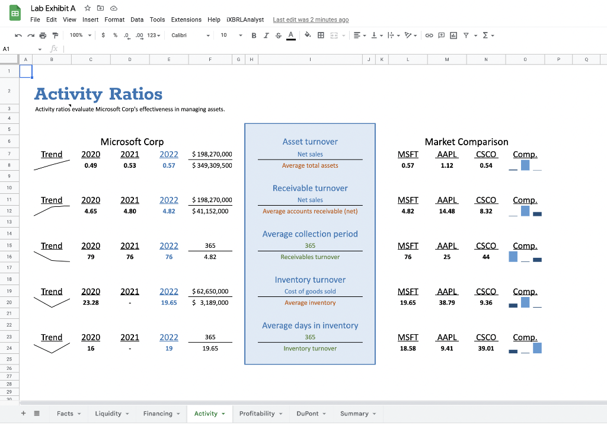Open horizontal align options
The width and height of the screenshot is (607, 425).
point(360,35)
